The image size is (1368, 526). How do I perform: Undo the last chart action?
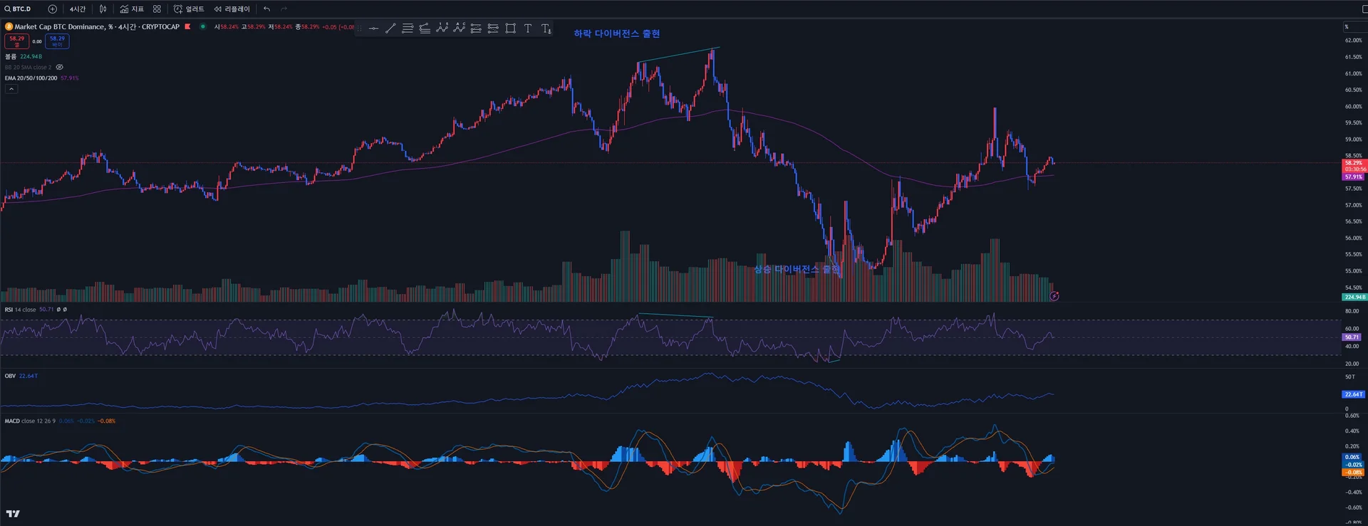(x=266, y=9)
